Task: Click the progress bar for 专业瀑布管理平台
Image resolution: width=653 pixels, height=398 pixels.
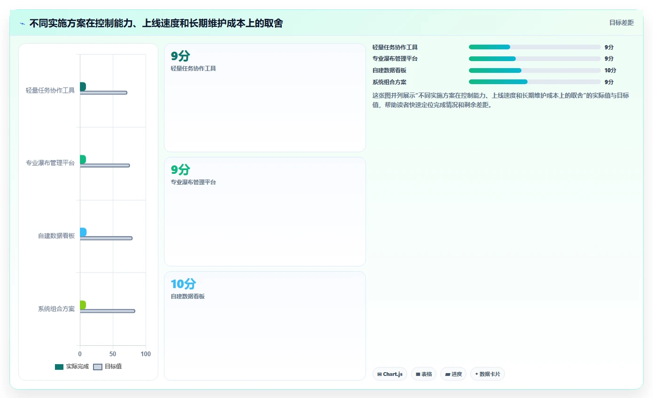Action: 535,59
